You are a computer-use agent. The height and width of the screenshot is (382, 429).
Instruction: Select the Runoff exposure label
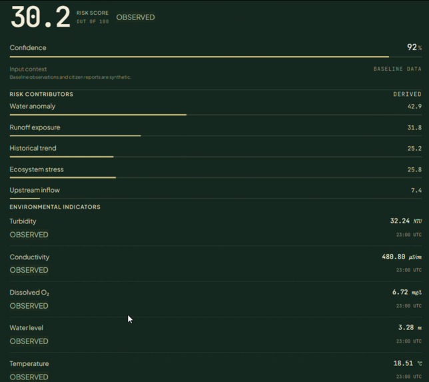point(35,127)
